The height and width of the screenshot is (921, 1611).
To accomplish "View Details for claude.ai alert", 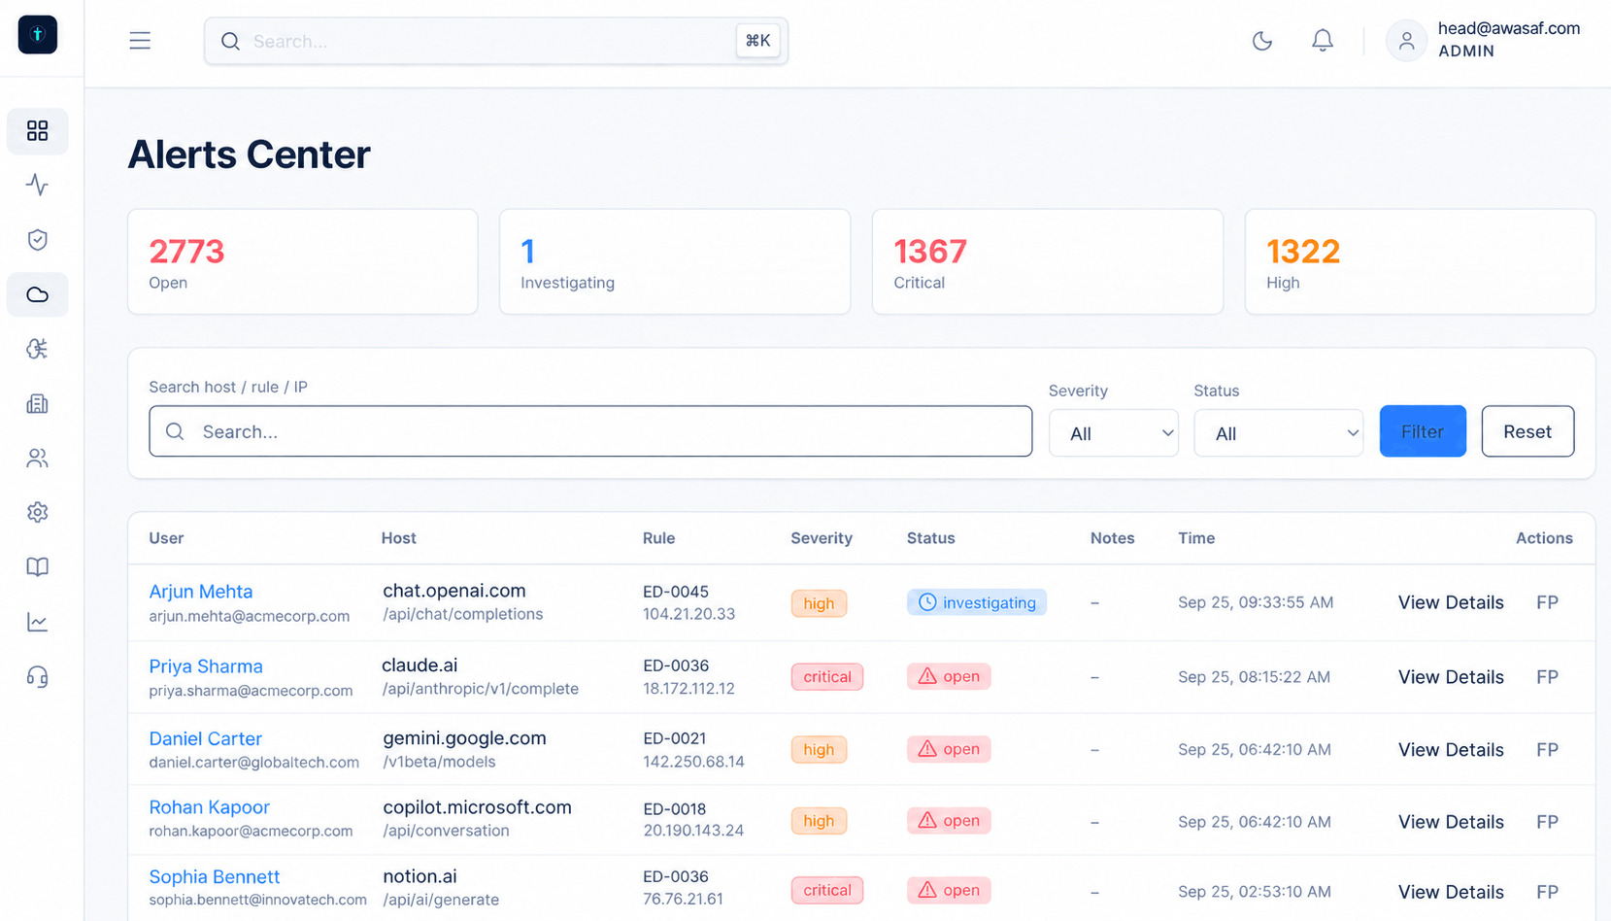I will (x=1451, y=677).
